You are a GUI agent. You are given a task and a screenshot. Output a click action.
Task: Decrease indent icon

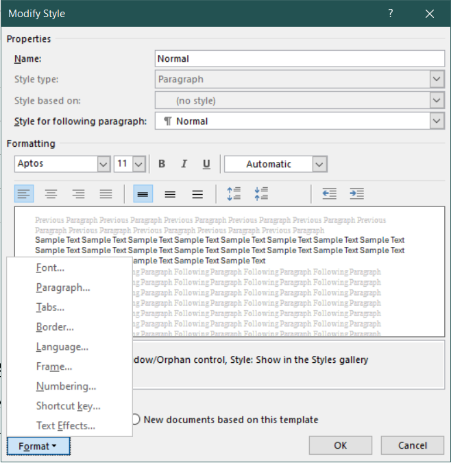tap(330, 193)
